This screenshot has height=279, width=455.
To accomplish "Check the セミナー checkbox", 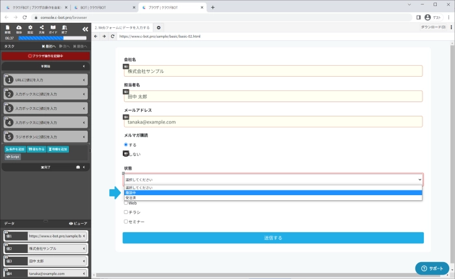I will (x=126, y=222).
